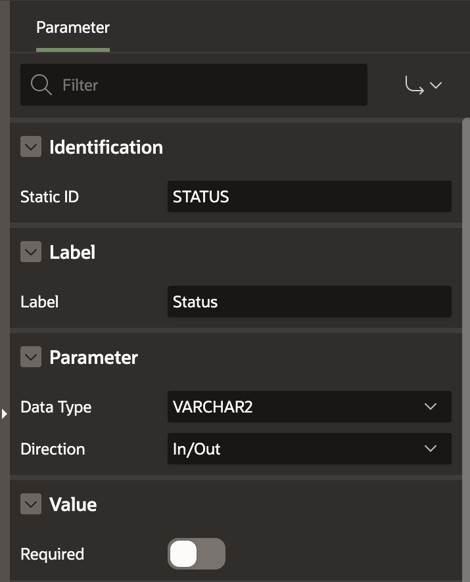Collapse the Identification section

[31, 146]
